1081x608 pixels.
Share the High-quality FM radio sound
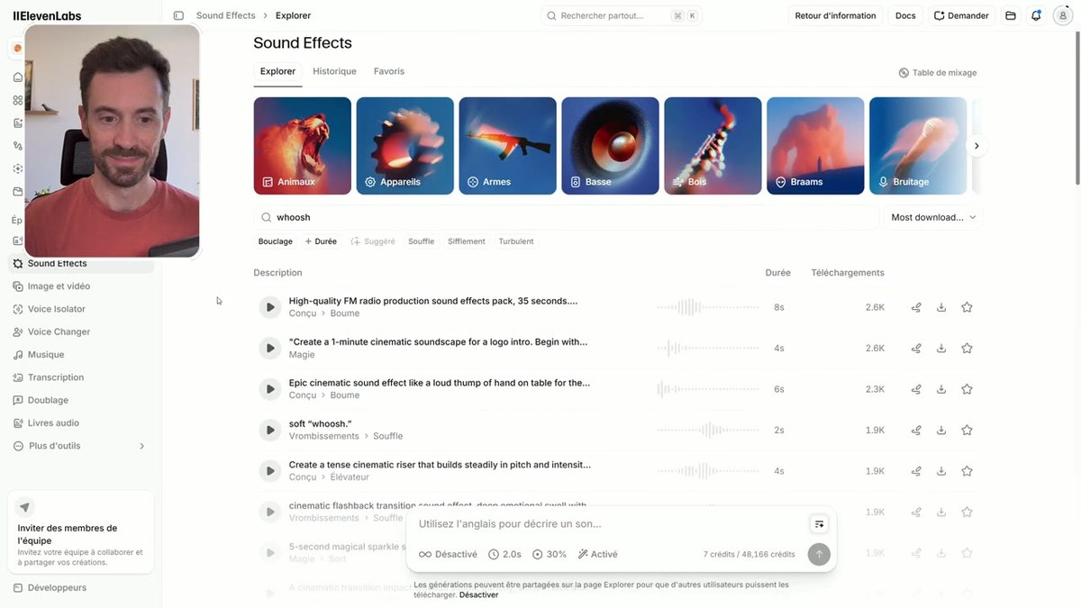[916, 307]
